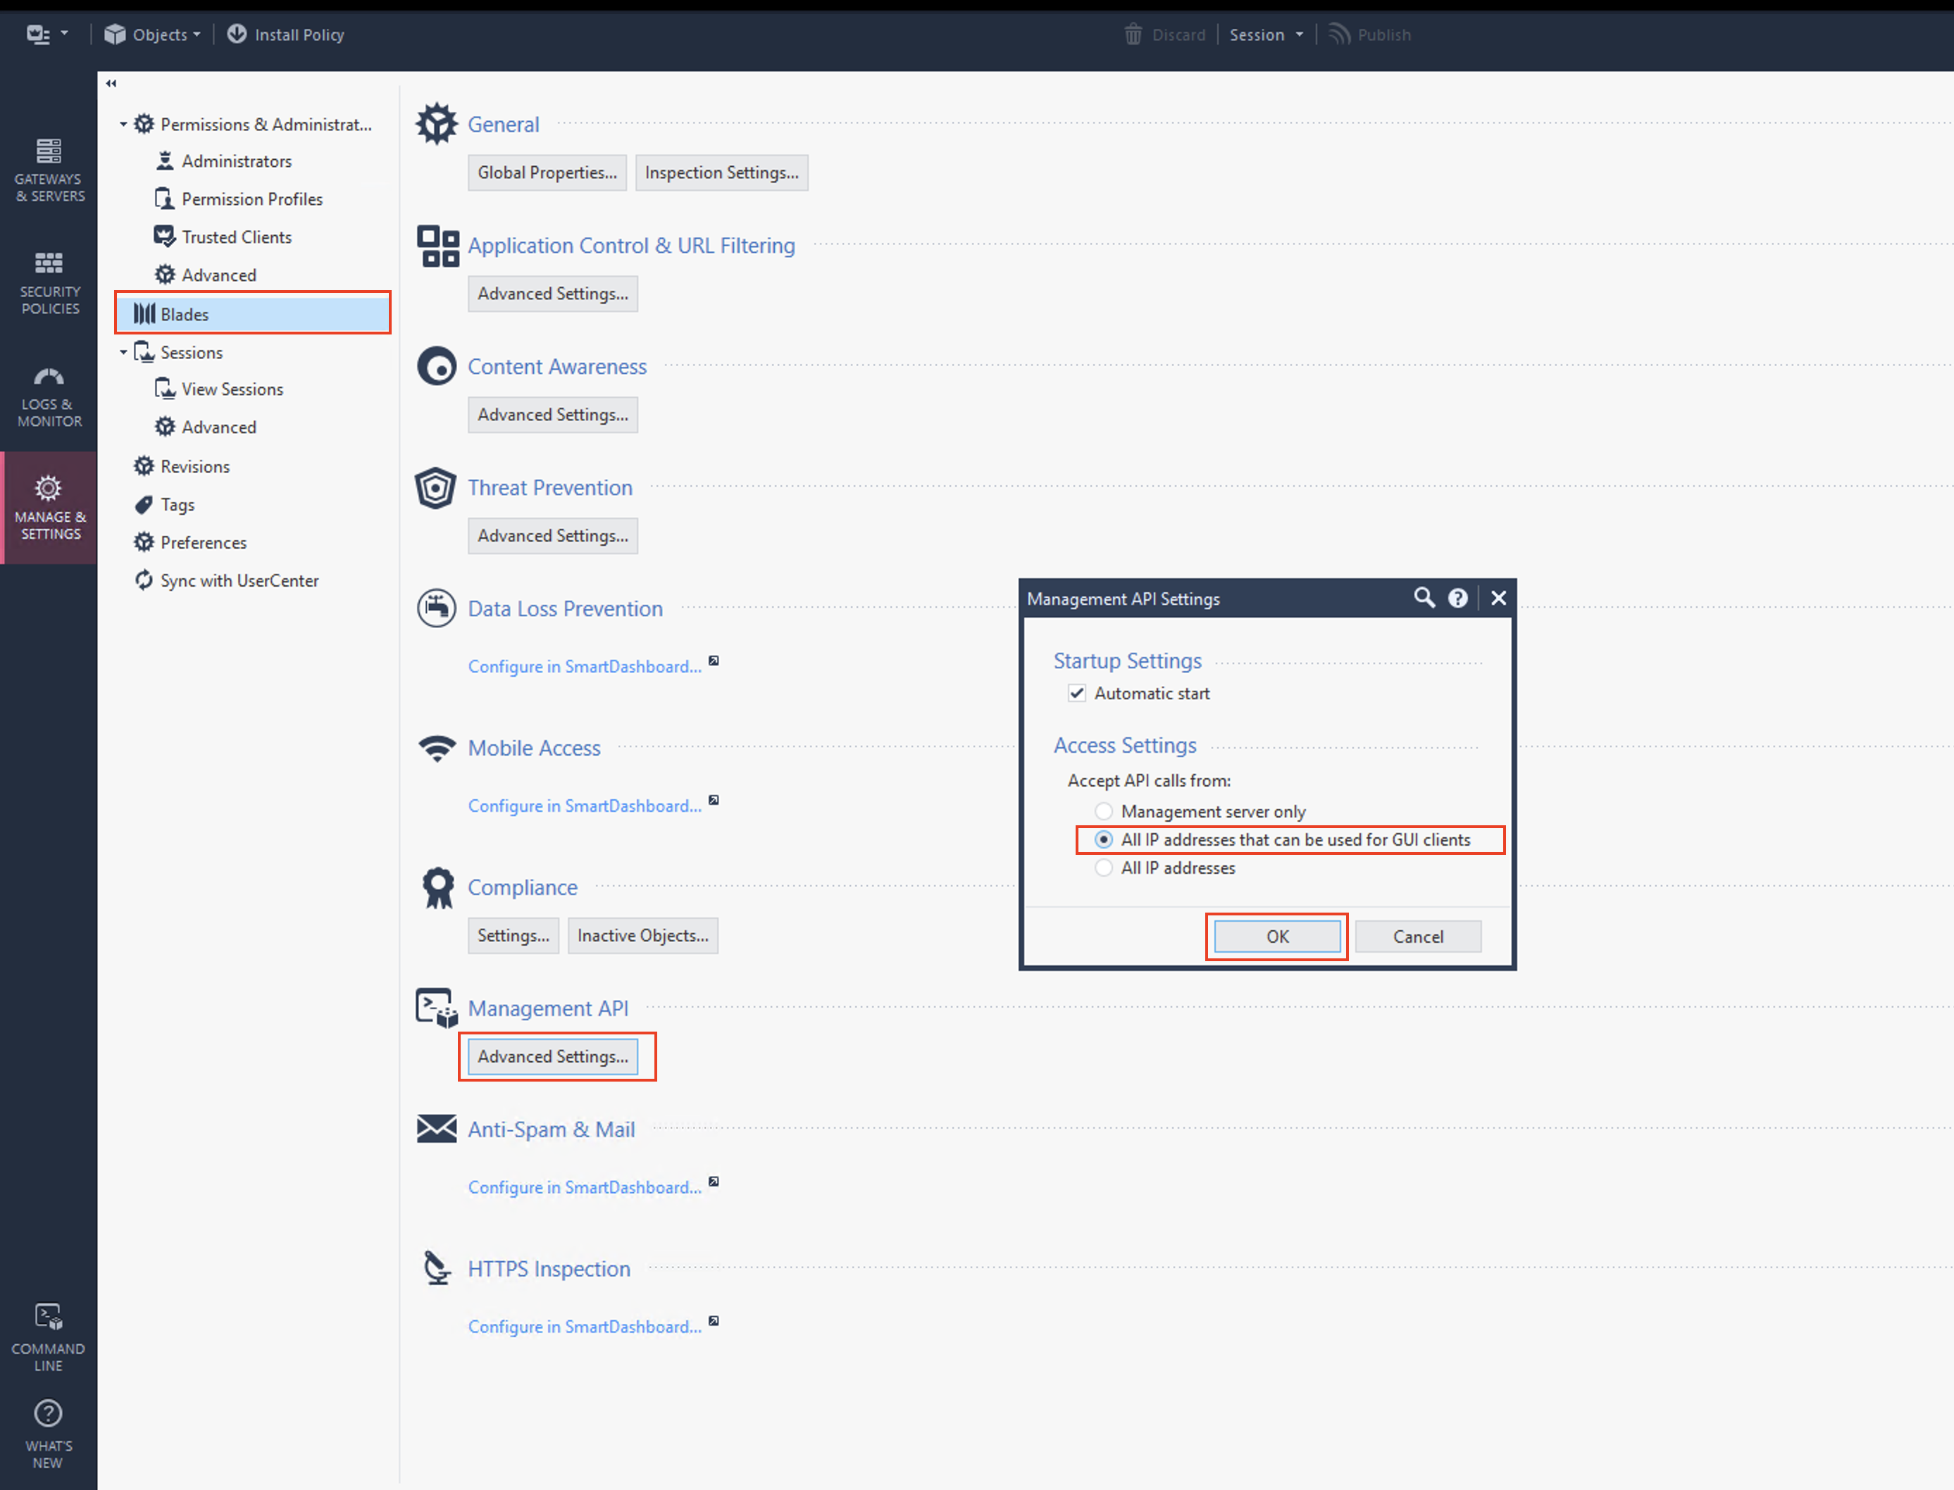Open Tags
1954x1490 pixels.
(x=177, y=505)
